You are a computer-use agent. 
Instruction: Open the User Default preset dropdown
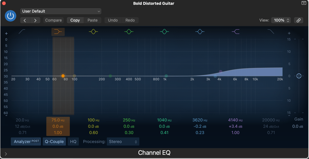point(61,11)
